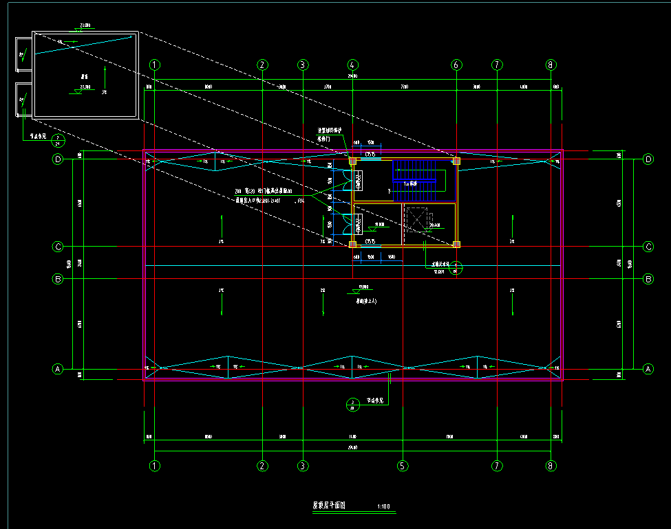Select the 1:100 scale text
Viewport: 671px width, 529px height.
(x=383, y=507)
